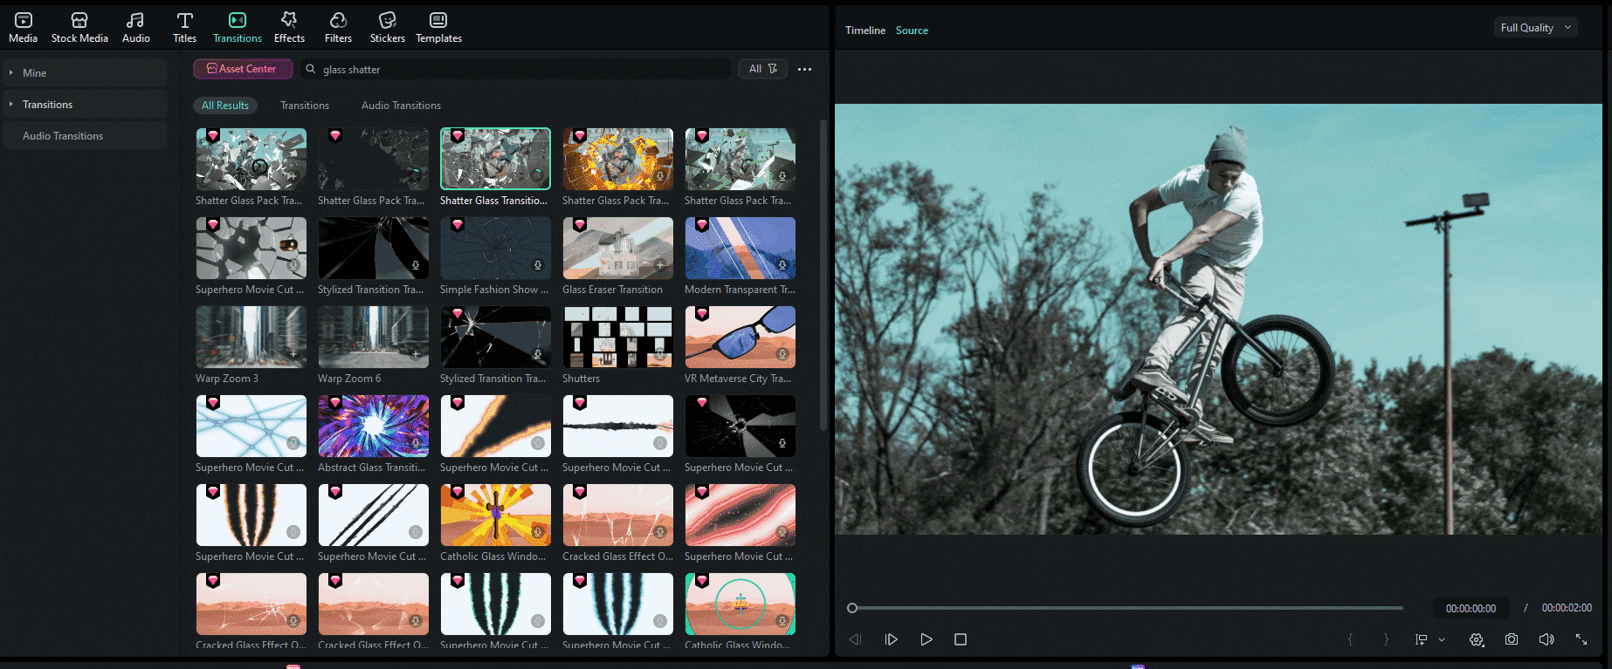Image resolution: width=1612 pixels, height=669 pixels.
Task: Download the Simple Fashion Show transition
Action: tap(538, 265)
